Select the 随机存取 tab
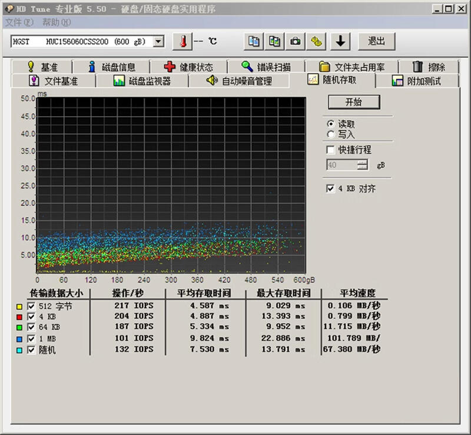Screen dimensions: 471x435 pos(332,80)
